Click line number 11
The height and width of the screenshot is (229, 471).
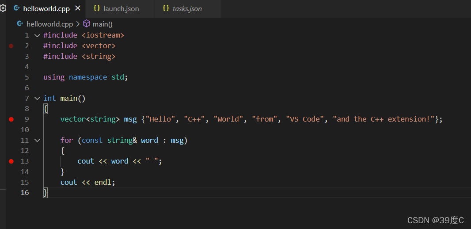(25, 140)
